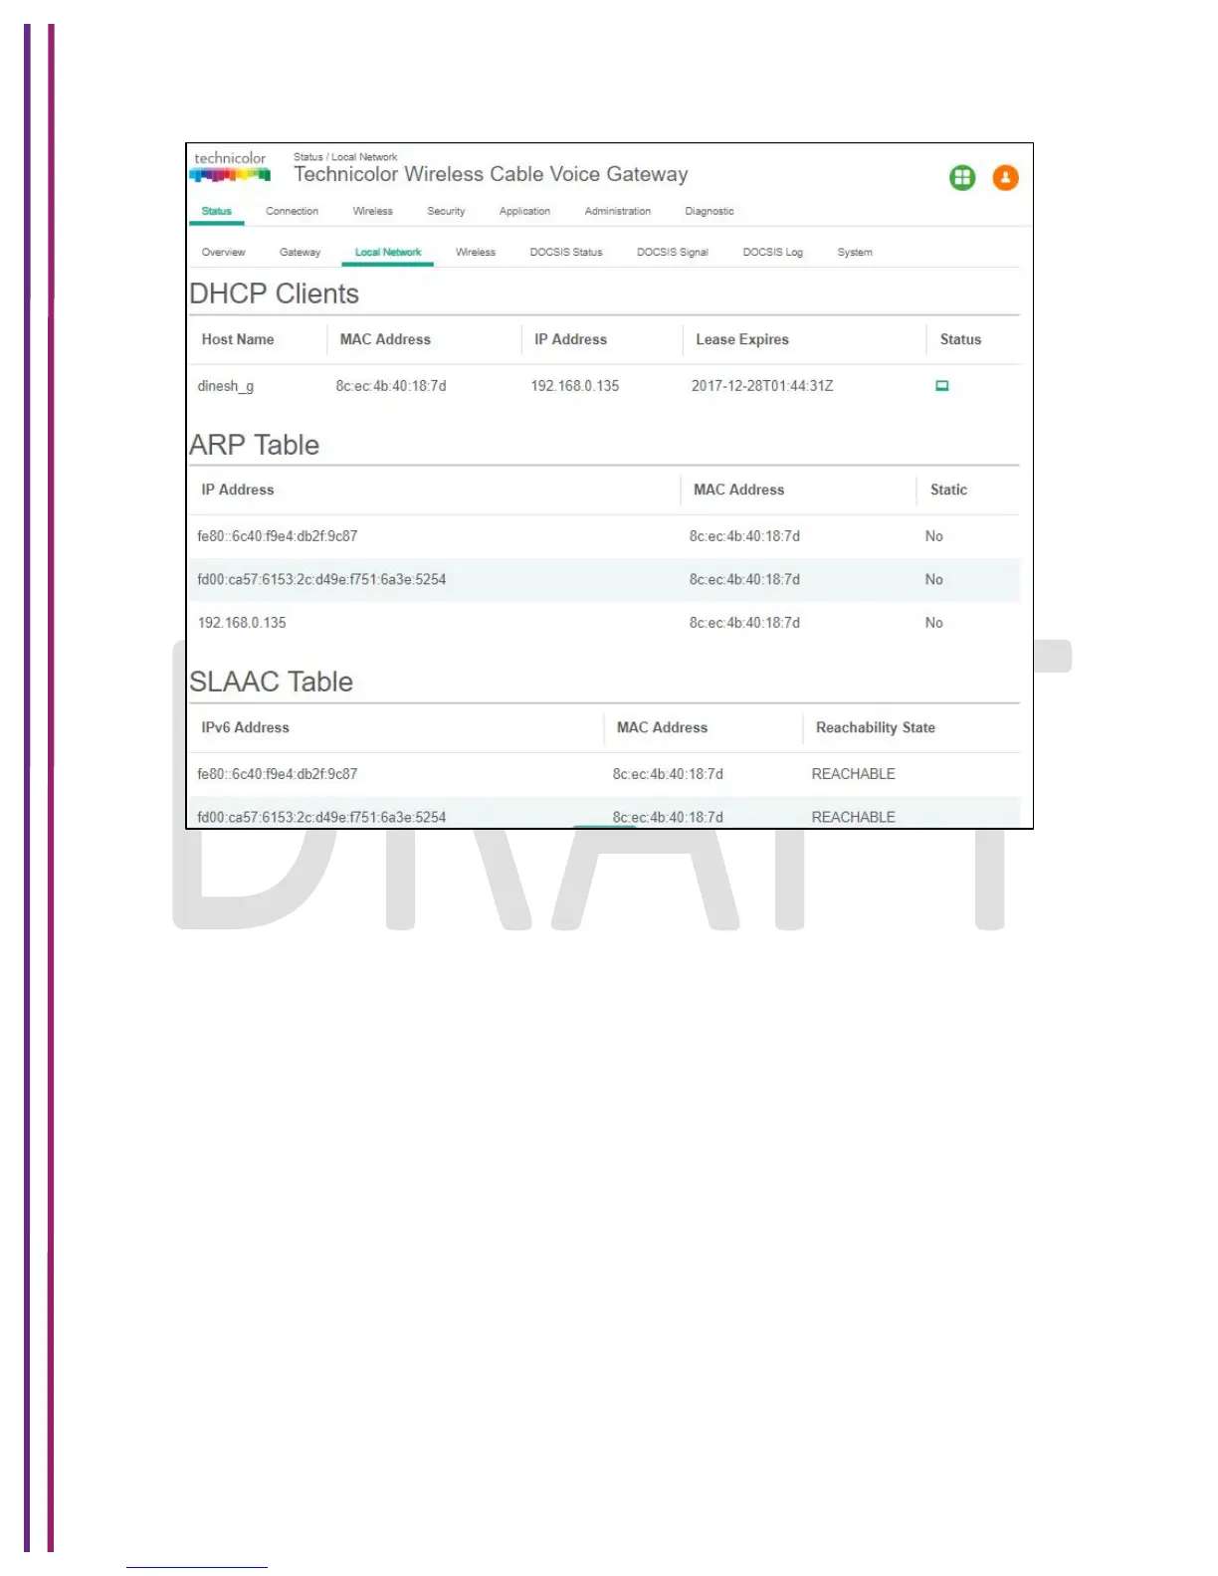Click the MAC address in the ARP 192.168.0.135 row

click(x=744, y=623)
